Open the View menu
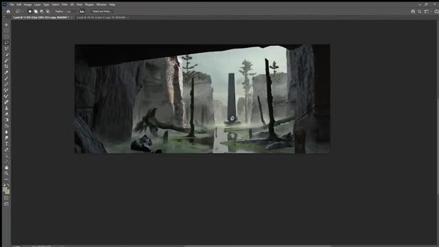This screenshot has height=247, width=439. (80, 5)
